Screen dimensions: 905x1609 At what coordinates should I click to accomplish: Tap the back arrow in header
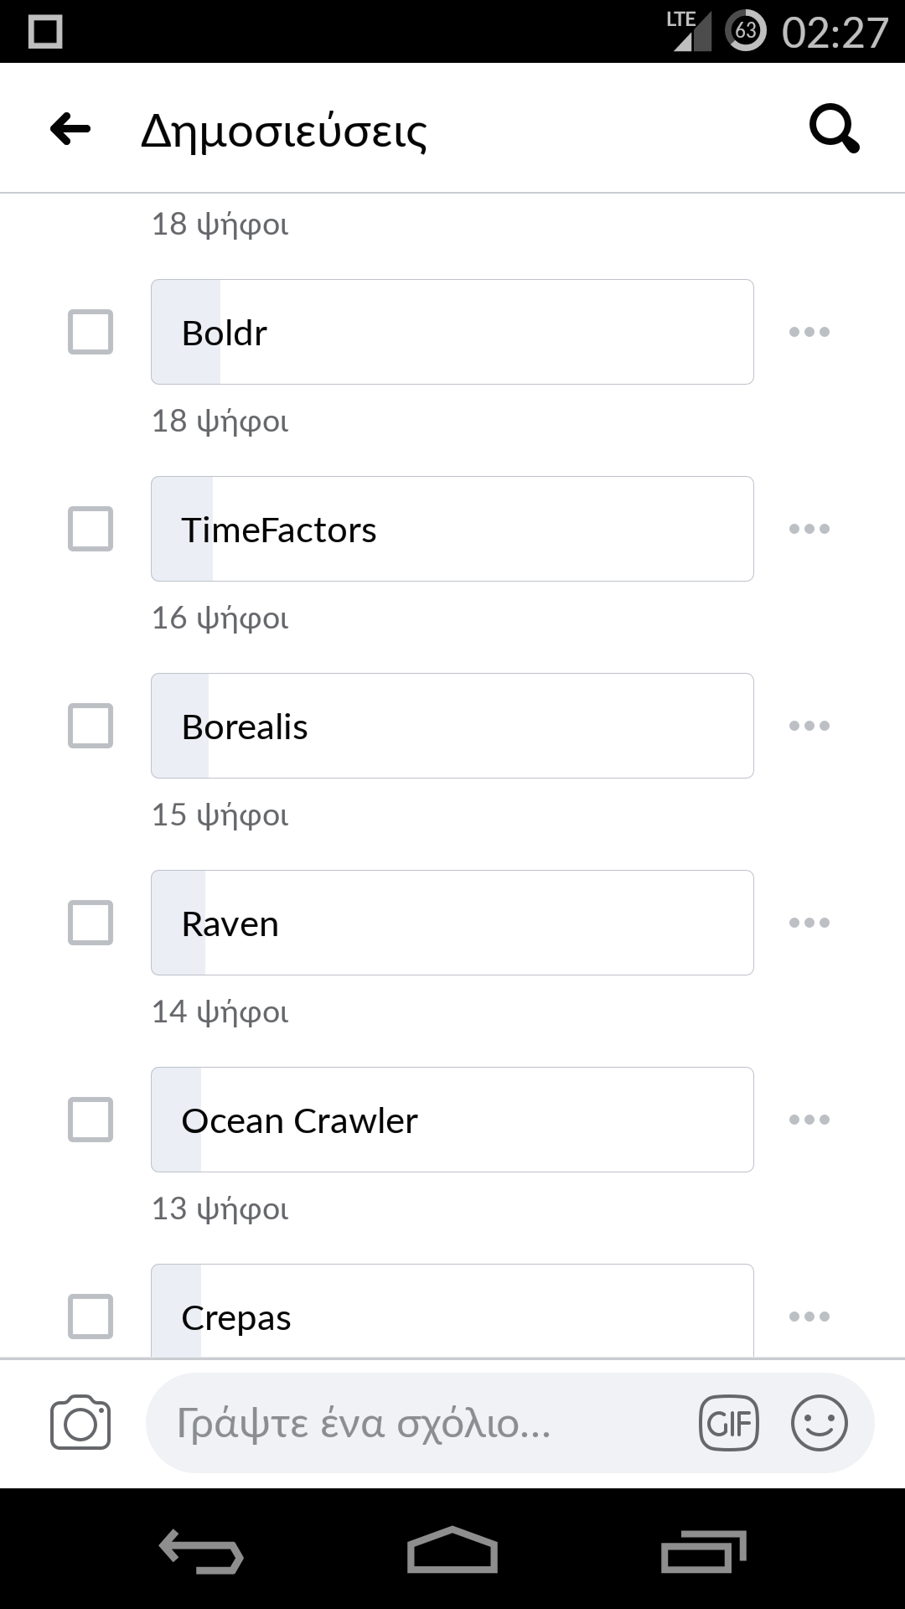pyautogui.click(x=70, y=129)
